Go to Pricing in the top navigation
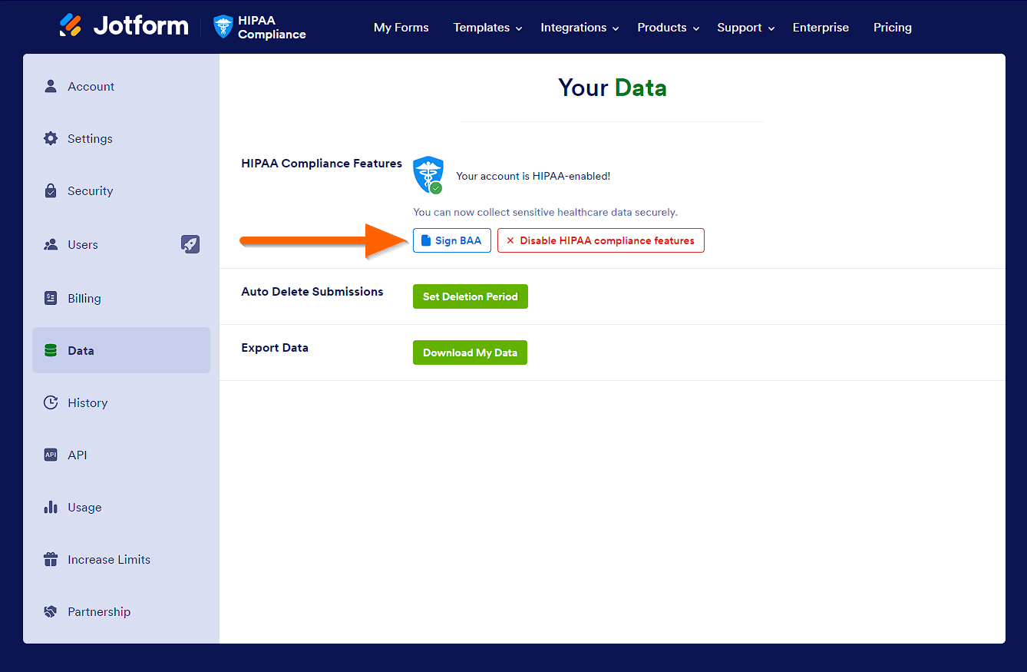 click(x=893, y=28)
